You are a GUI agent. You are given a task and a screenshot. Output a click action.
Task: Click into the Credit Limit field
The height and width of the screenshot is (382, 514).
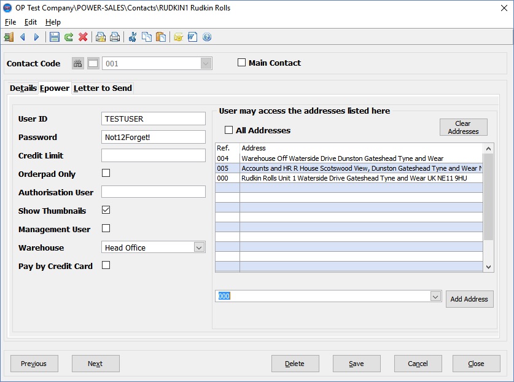tap(153, 155)
